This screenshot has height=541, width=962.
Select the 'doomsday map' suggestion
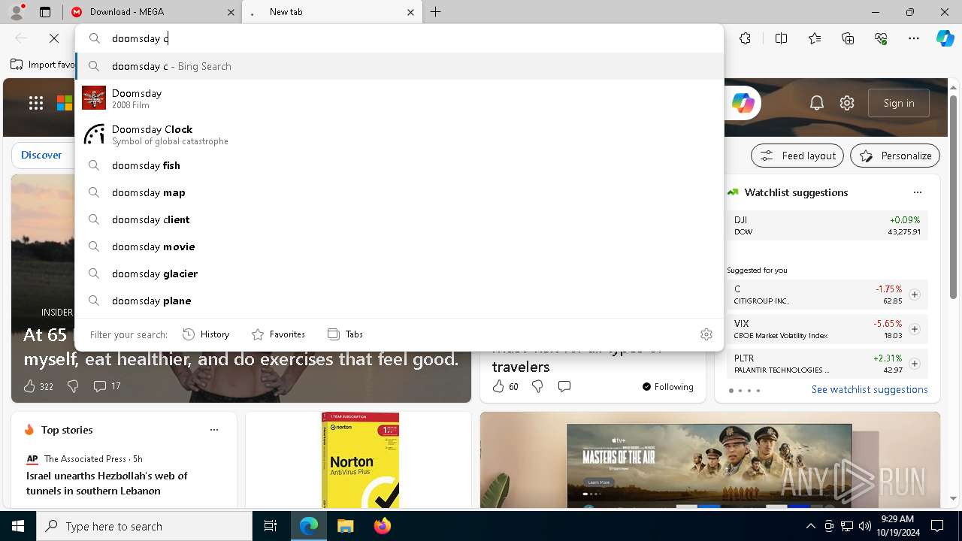pos(399,192)
